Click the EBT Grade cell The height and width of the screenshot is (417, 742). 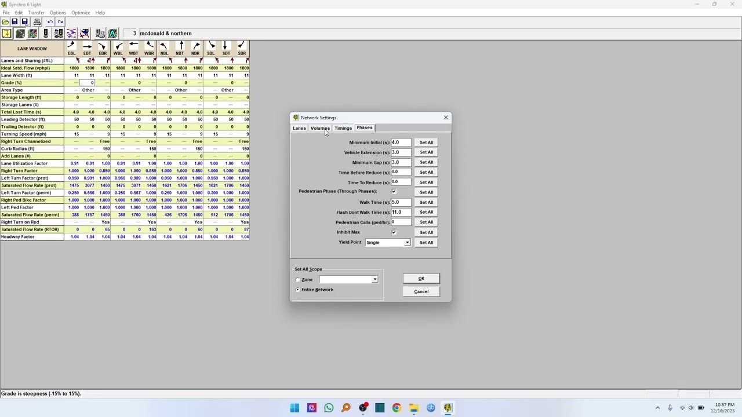click(88, 83)
